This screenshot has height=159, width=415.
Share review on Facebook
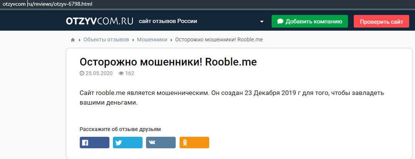pos(94,143)
